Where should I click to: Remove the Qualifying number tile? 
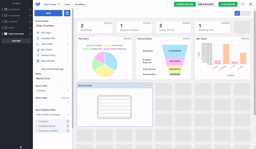pos(108,23)
